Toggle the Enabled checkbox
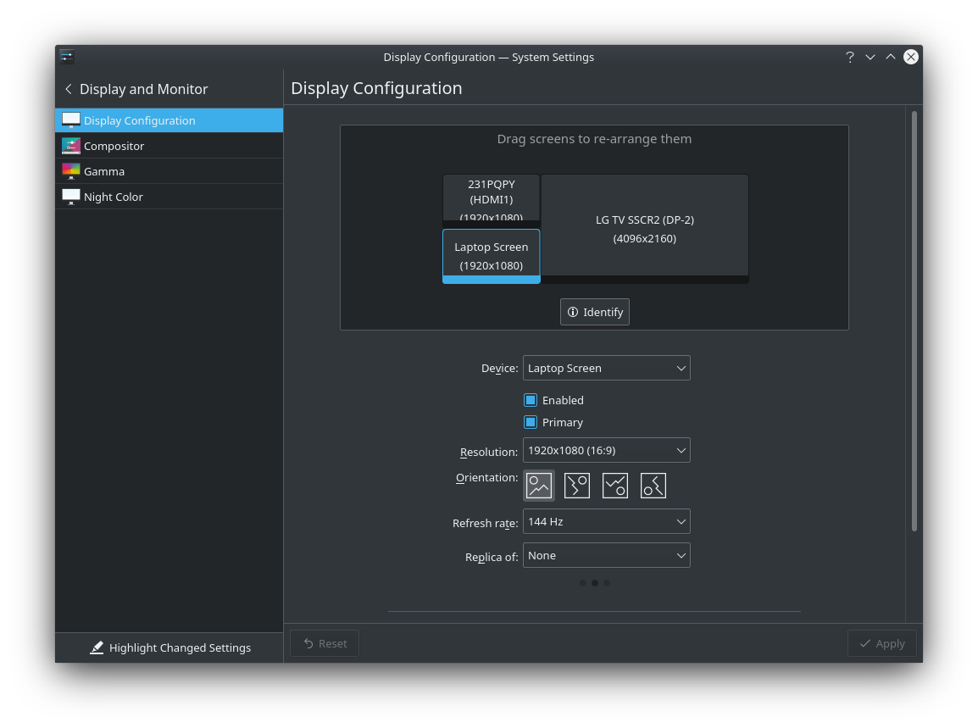The width and height of the screenshot is (978, 728). [531, 400]
